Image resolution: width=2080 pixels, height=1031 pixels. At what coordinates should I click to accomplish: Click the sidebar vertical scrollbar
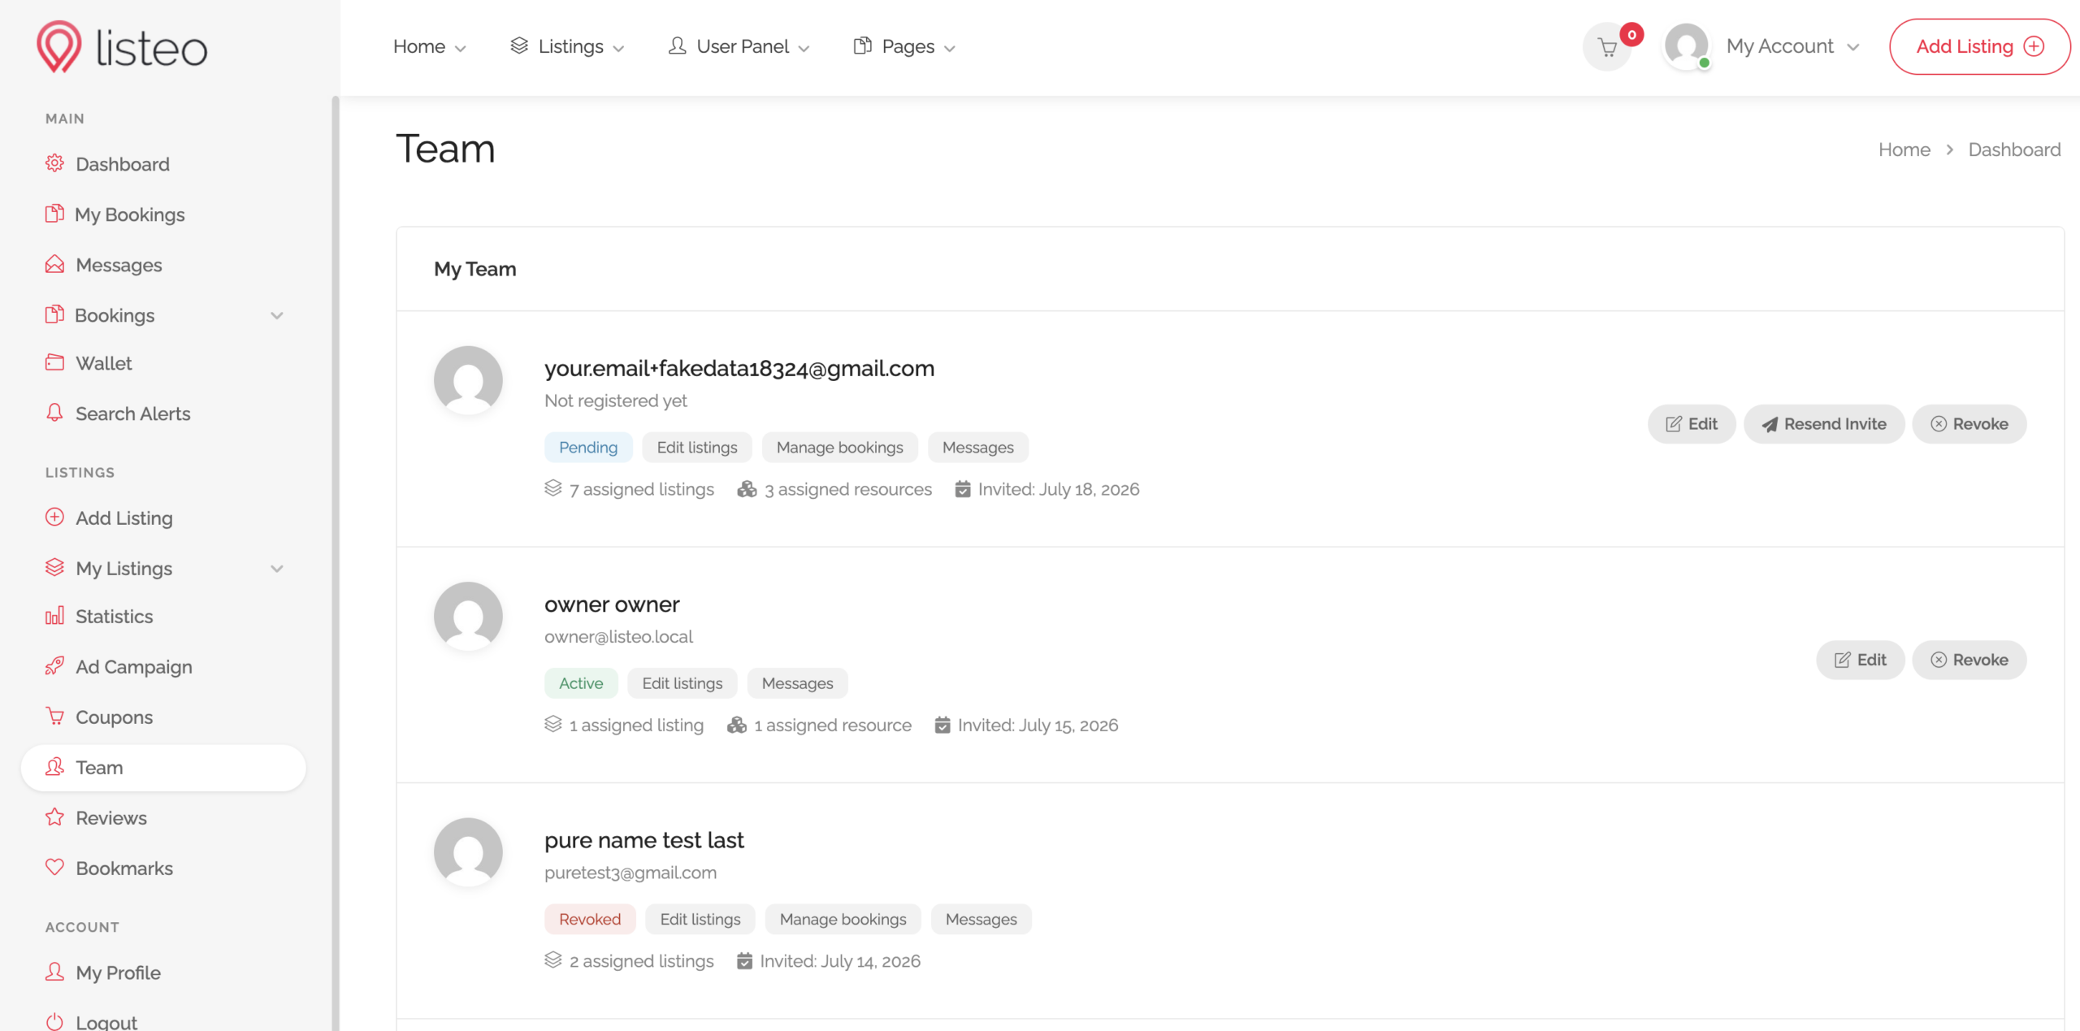coord(335,563)
